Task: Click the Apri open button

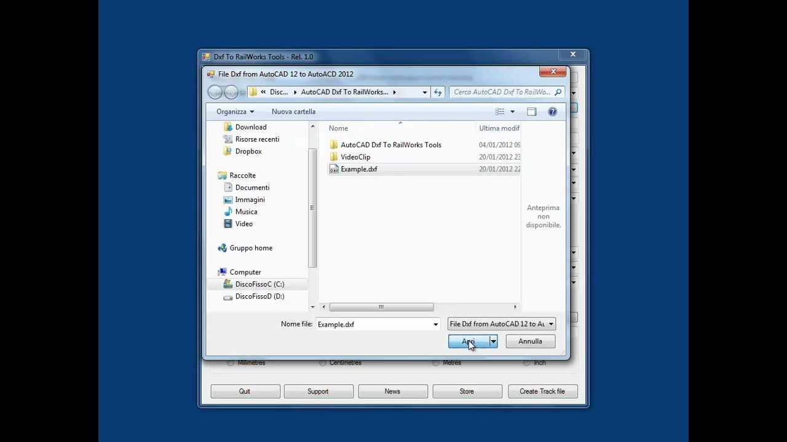Action: tap(469, 341)
